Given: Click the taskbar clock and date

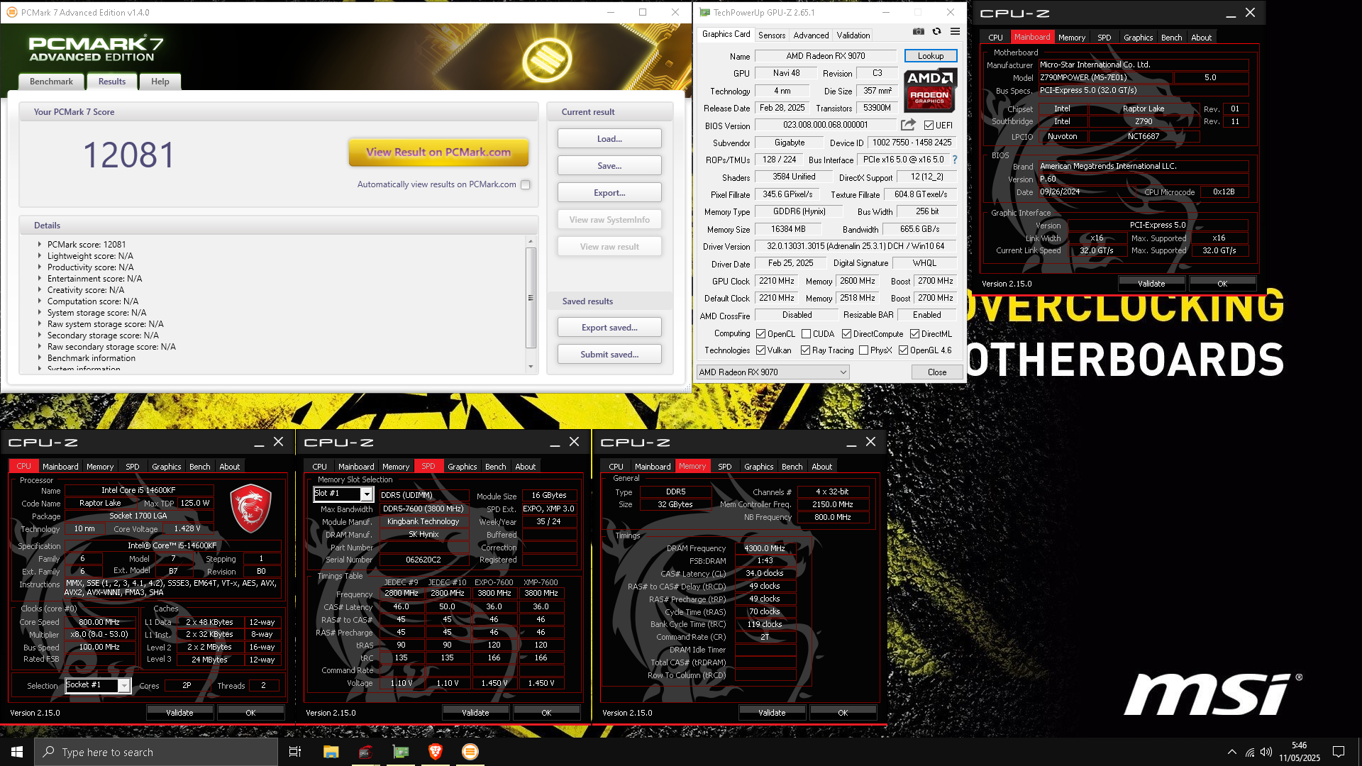Looking at the screenshot, I should point(1300,752).
